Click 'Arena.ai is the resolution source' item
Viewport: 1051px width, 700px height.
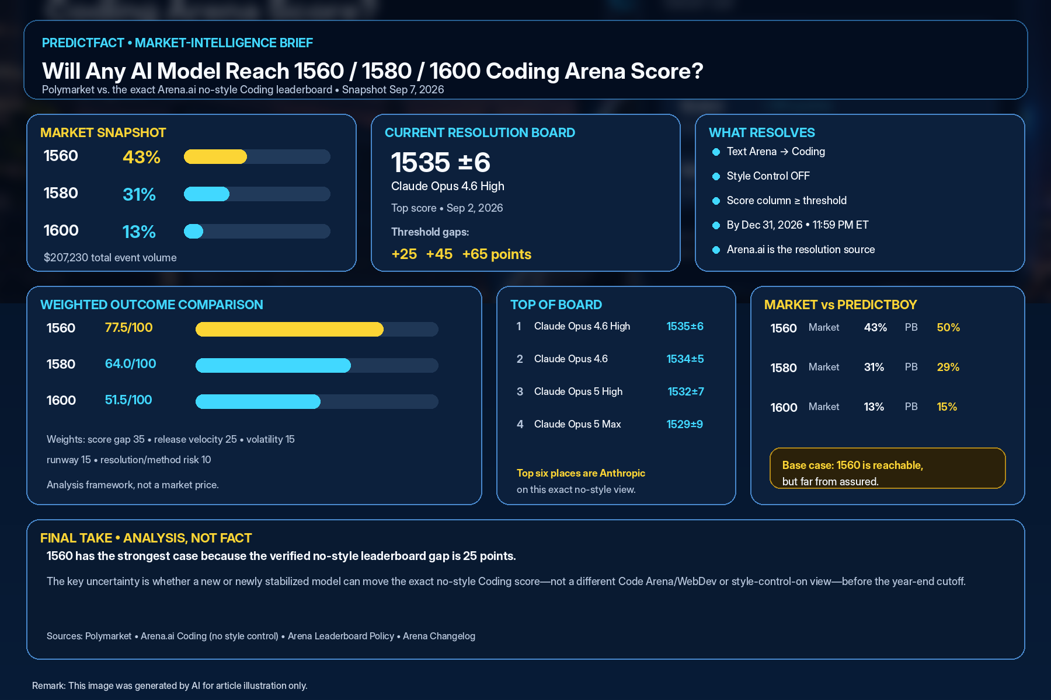point(801,250)
